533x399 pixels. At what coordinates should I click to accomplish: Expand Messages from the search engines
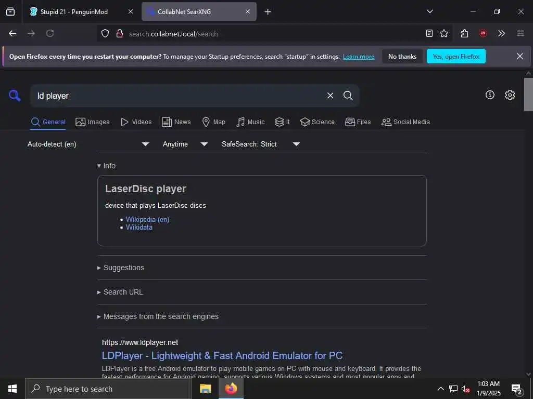coord(158,316)
